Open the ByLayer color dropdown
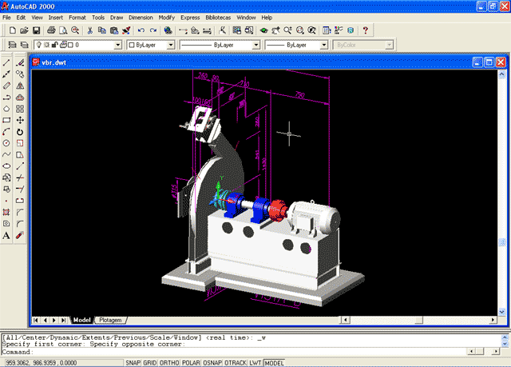The width and height of the screenshot is (511, 367). pyautogui.click(x=170, y=46)
